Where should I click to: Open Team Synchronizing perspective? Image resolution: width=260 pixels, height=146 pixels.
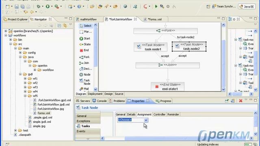tap(224, 6)
